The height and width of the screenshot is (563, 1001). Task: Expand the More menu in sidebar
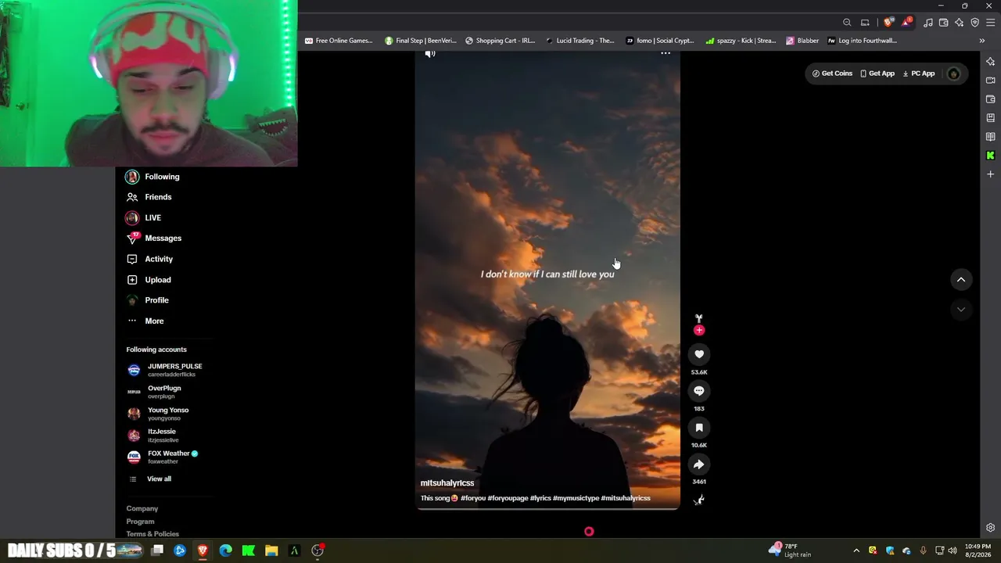point(145,321)
